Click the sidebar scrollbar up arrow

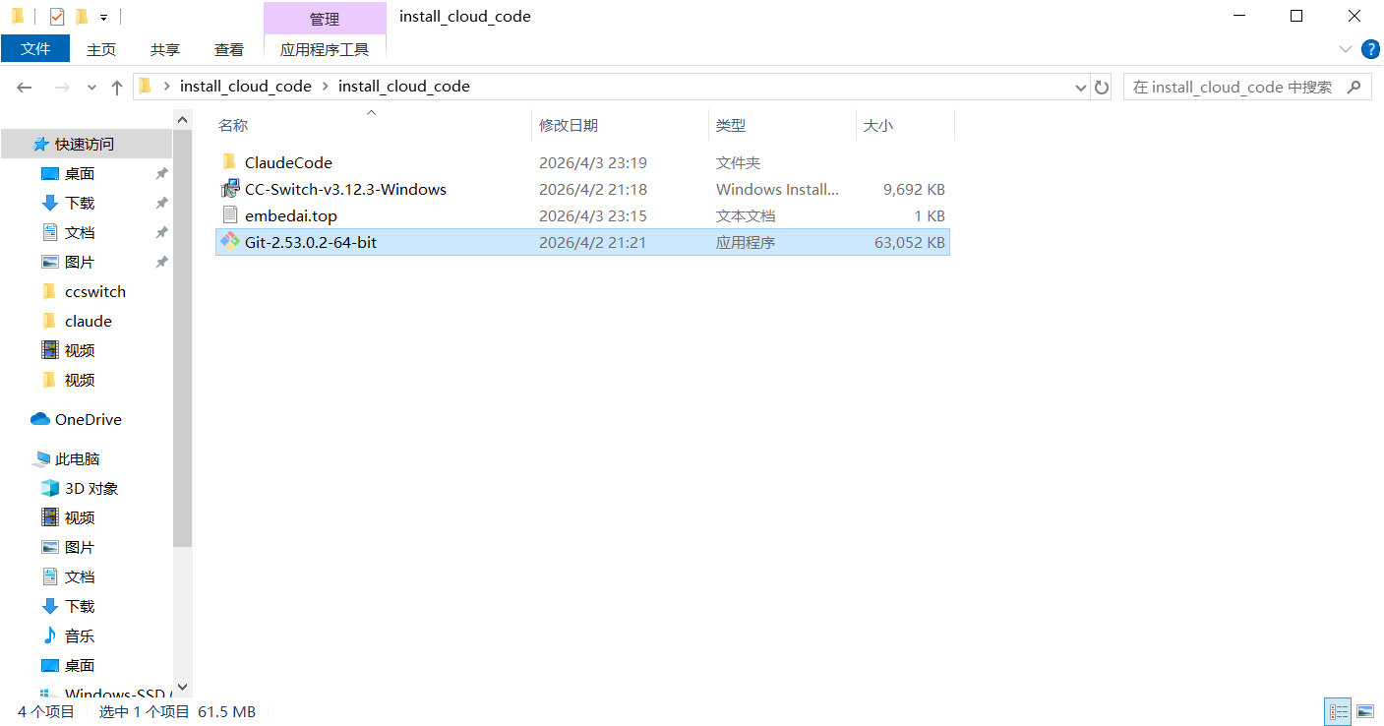click(182, 119)
